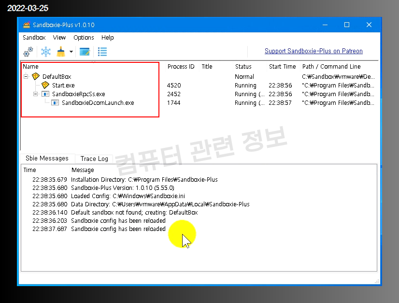Minimize the Sandboxie-Plus window
This screenshot has height=303, width=399.
pyautogui.click(x=325, y=25)
